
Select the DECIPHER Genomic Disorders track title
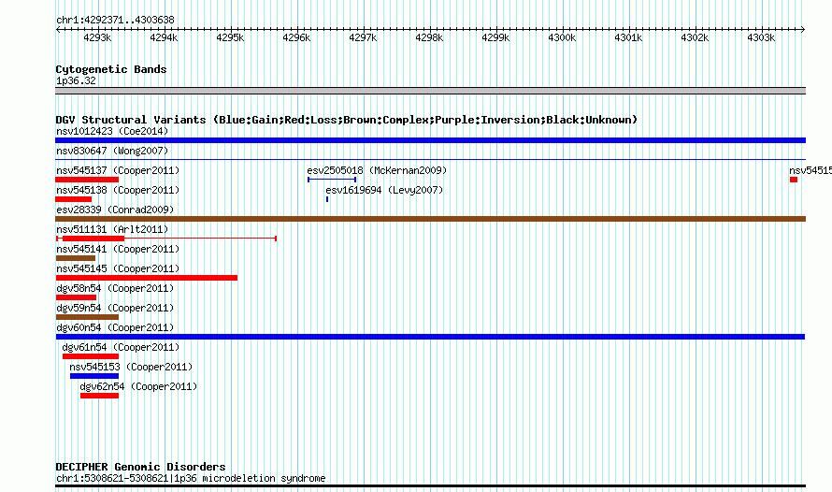(x=140, y=467)
